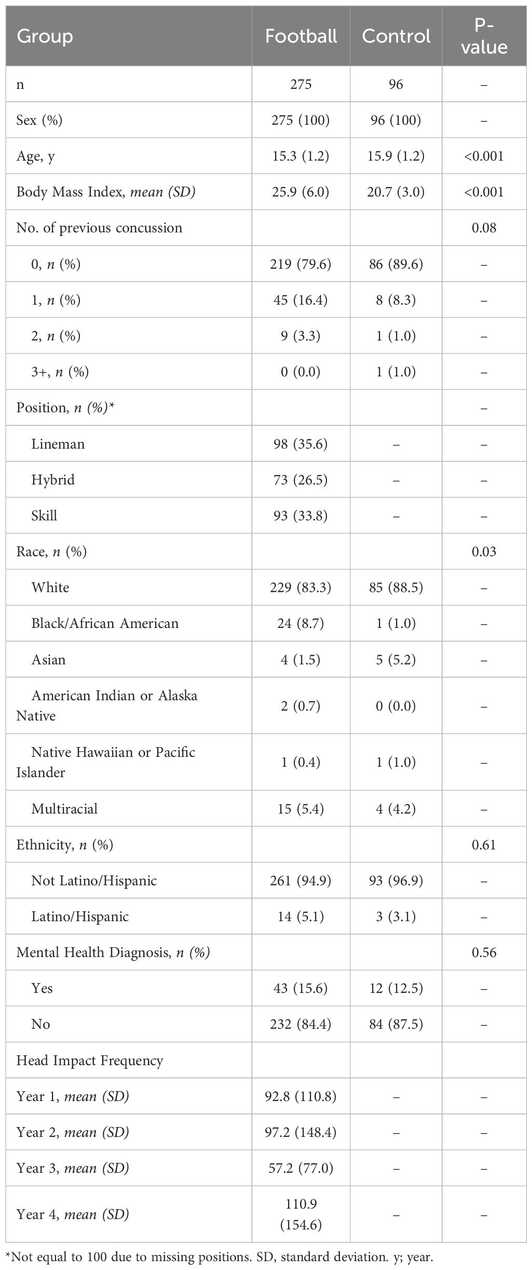
Task: Click the Ethnicity p-value 0.61
Action: [x=484, y=845]
